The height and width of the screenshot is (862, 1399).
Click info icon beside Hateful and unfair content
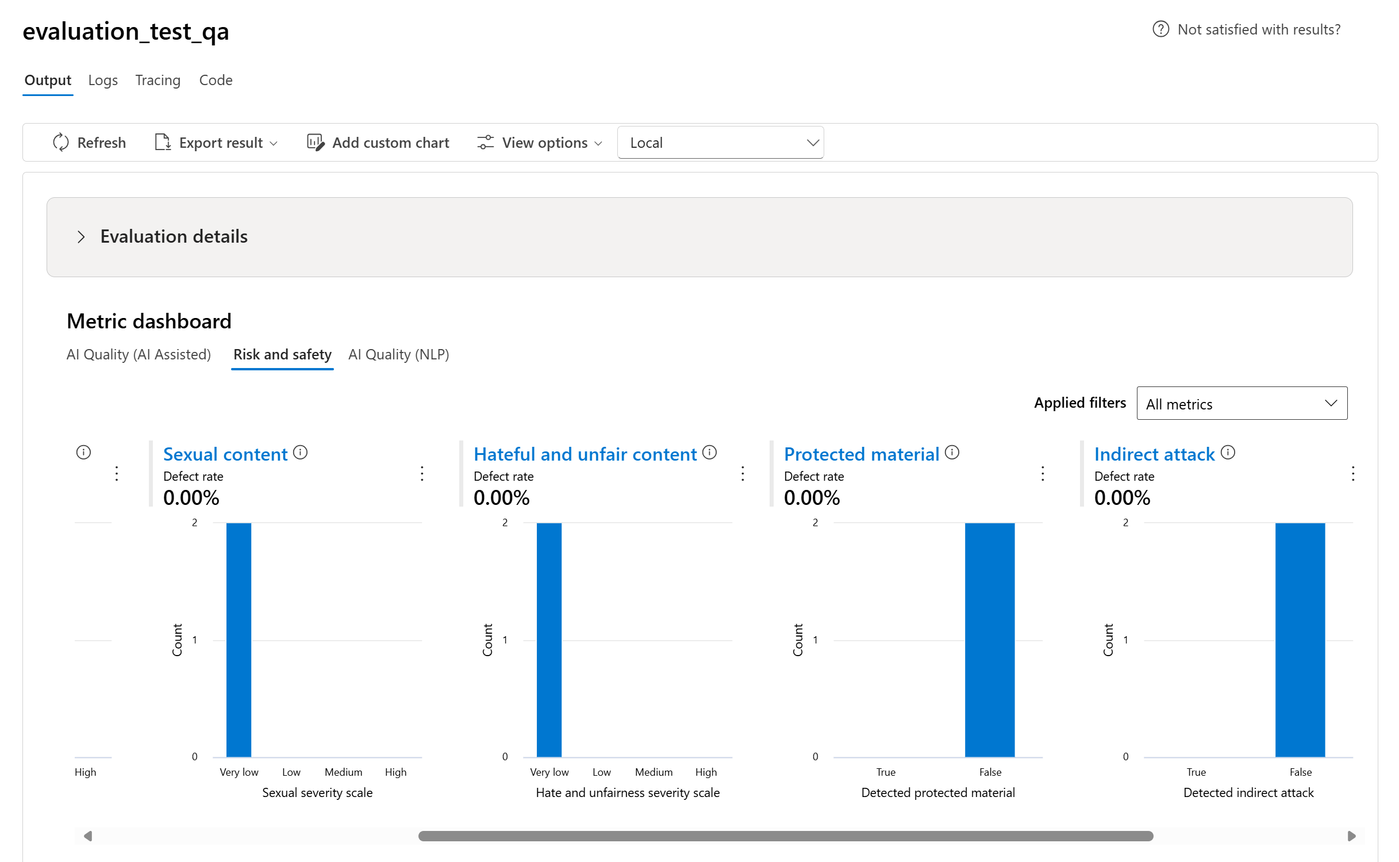[x=709, y=453]
